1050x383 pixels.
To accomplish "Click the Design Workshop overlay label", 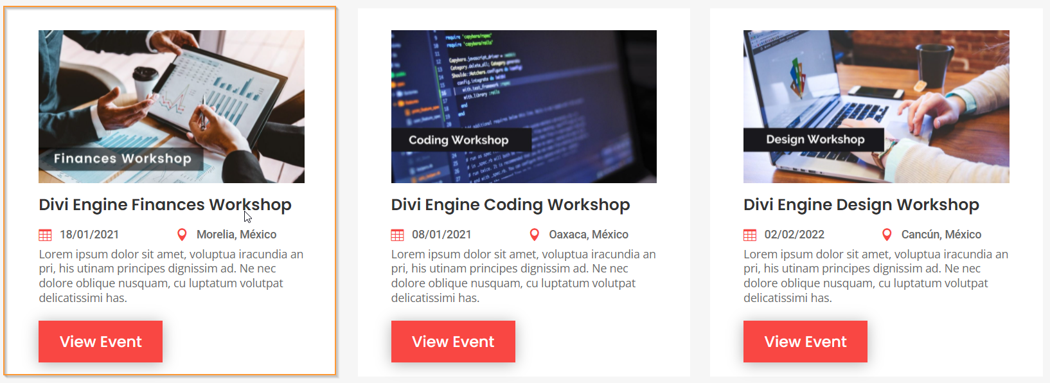I will [x=815, y=139].
